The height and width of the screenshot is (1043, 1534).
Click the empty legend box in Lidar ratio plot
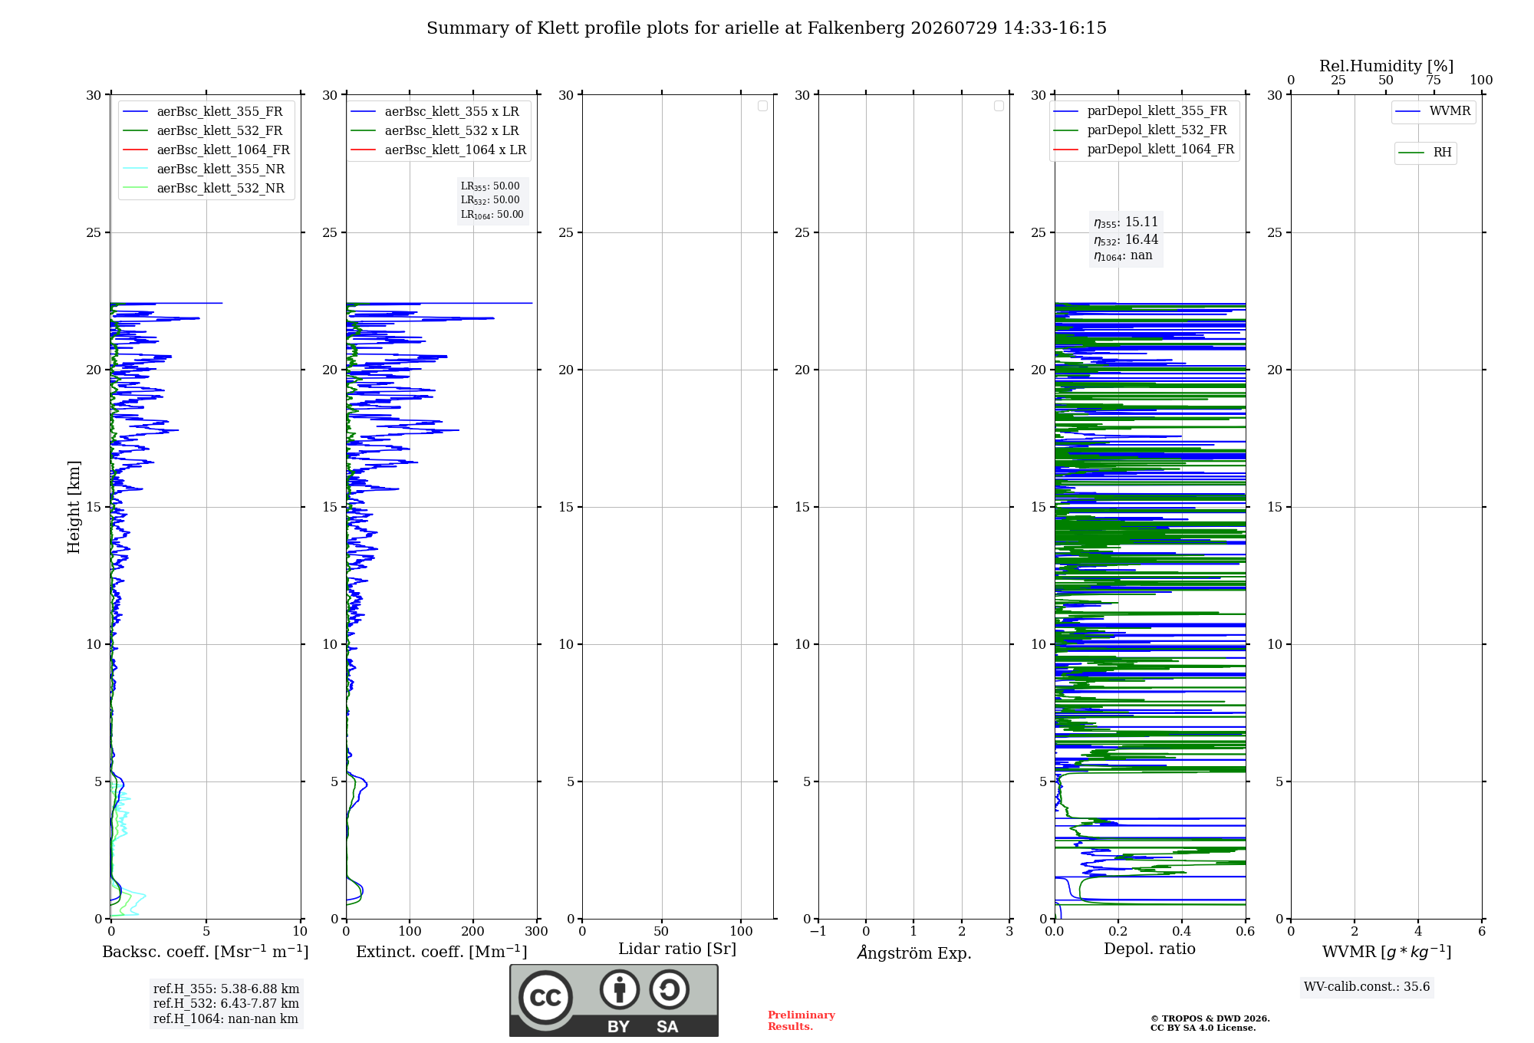[x=762, y=106]
